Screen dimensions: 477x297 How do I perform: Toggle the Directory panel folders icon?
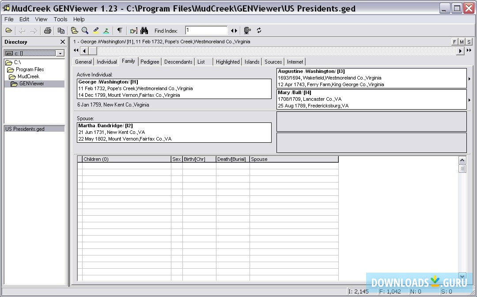pos(74,30)
